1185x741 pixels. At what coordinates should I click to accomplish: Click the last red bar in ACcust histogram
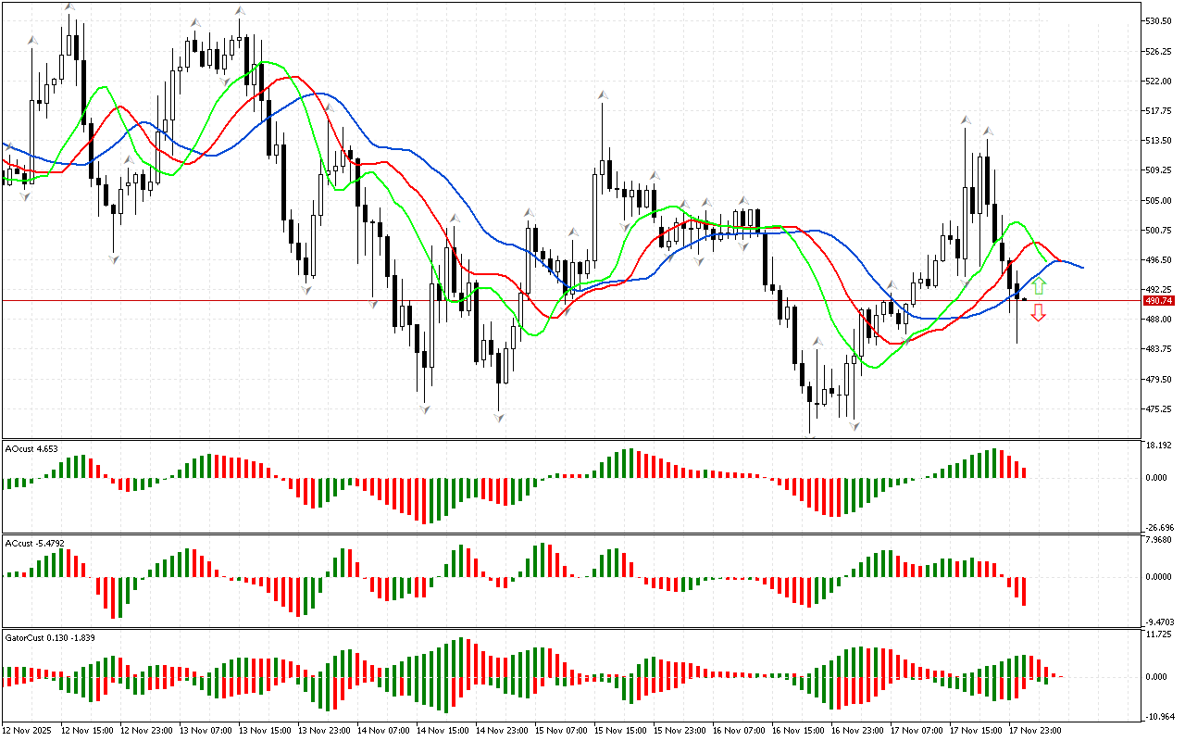1024,591
